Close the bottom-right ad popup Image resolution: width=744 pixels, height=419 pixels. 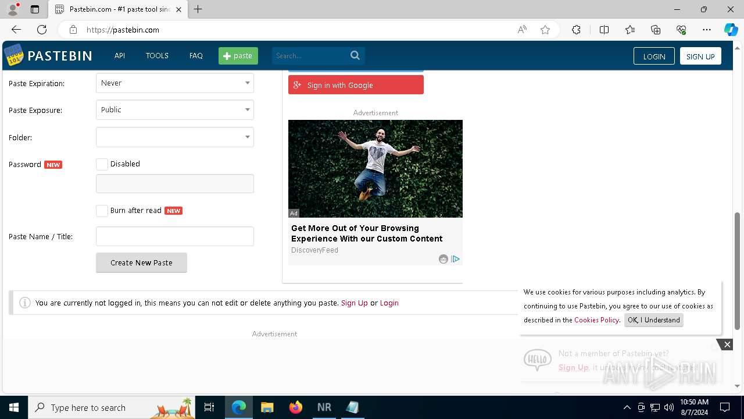(x=727, y=345)
